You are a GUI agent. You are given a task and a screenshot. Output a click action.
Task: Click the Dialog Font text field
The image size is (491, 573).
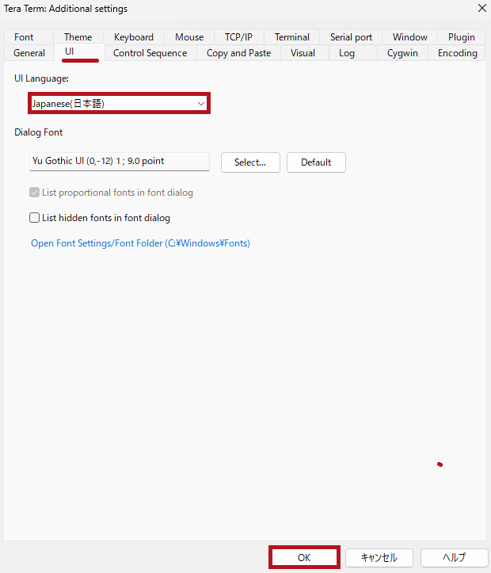(x=119, y=162)
